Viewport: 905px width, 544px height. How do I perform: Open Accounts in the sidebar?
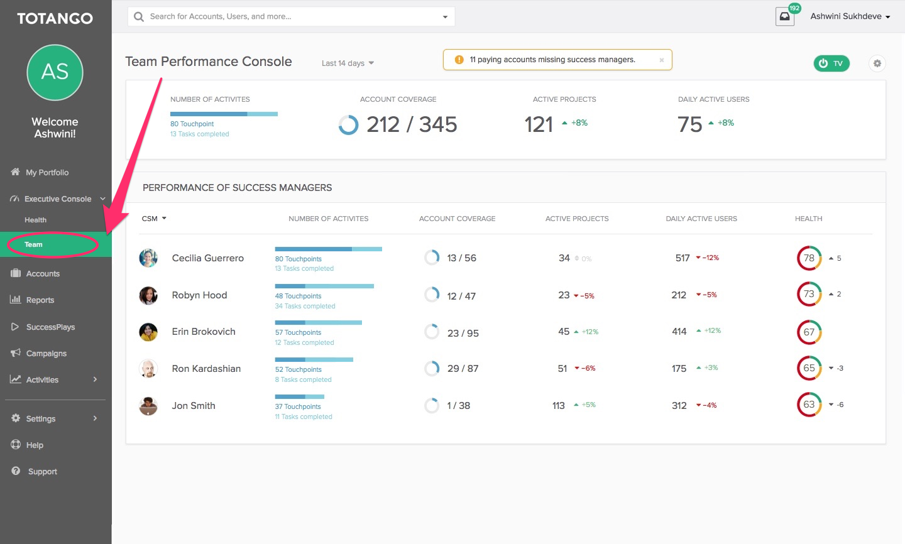43,273
